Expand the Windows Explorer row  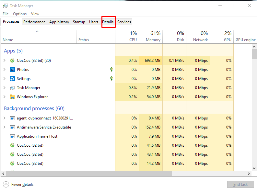click(x=5, y=97)
